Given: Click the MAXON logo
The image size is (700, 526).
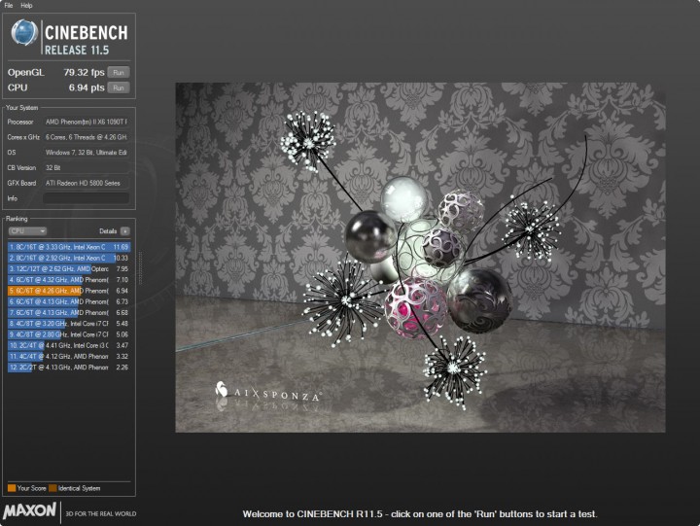Looking at the screenshot, I should coord(30,510).
